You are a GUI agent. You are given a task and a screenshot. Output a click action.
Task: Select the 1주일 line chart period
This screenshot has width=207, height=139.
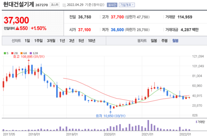tap(39, 41)
